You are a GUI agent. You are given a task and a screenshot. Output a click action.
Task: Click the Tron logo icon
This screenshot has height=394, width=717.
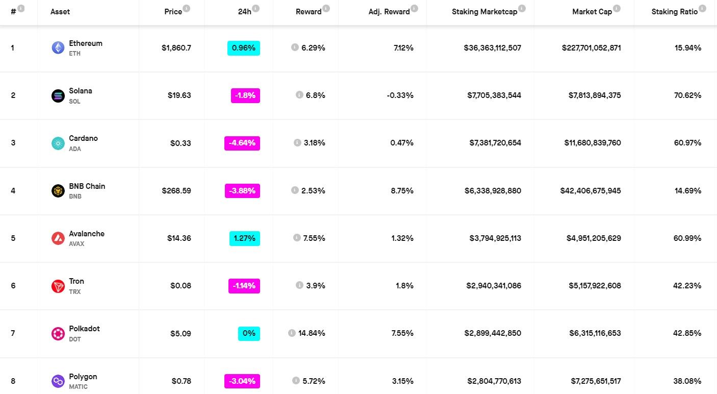(58, 286)
